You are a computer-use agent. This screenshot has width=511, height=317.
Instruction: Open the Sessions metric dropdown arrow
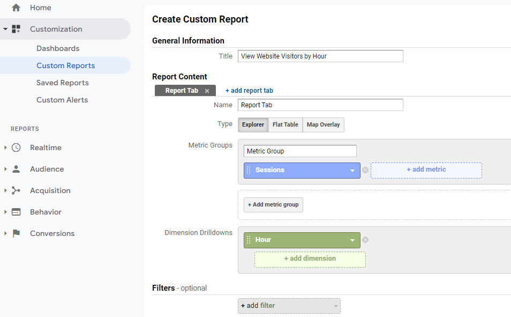coord(352,171)
